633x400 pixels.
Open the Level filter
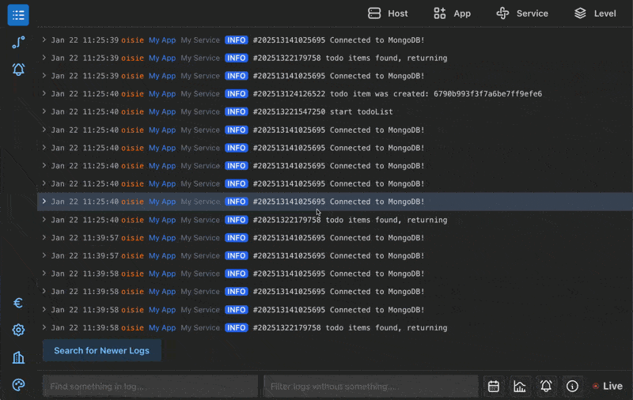[595, 13]
